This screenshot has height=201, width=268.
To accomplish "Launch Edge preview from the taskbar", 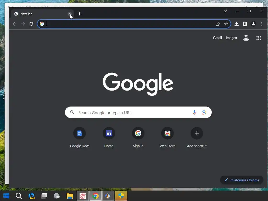I will (31, 196).
